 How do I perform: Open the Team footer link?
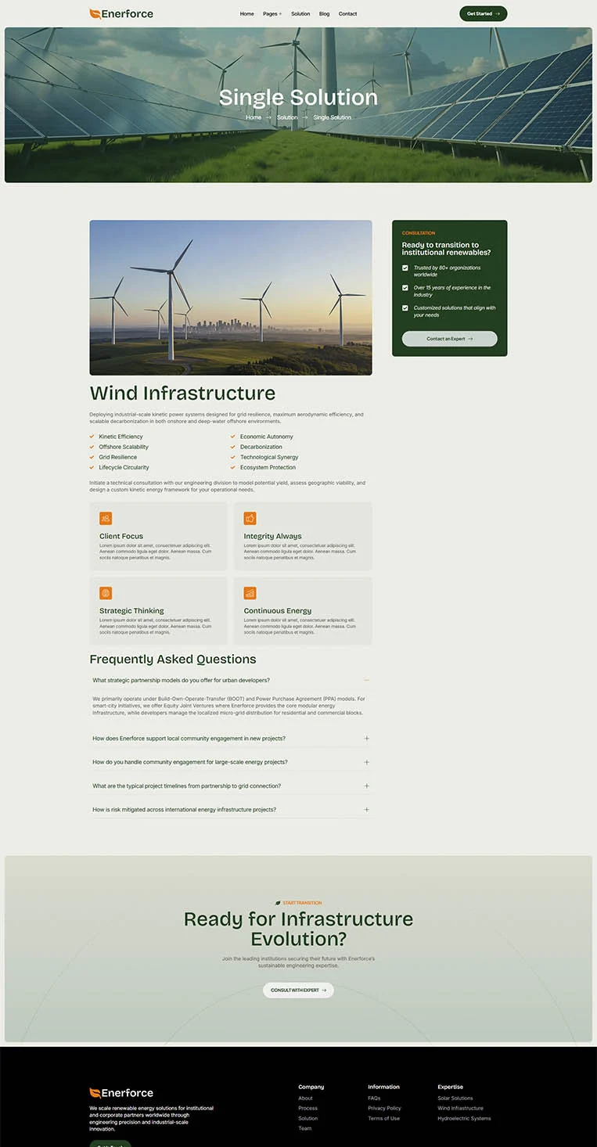coord(304,1128)
